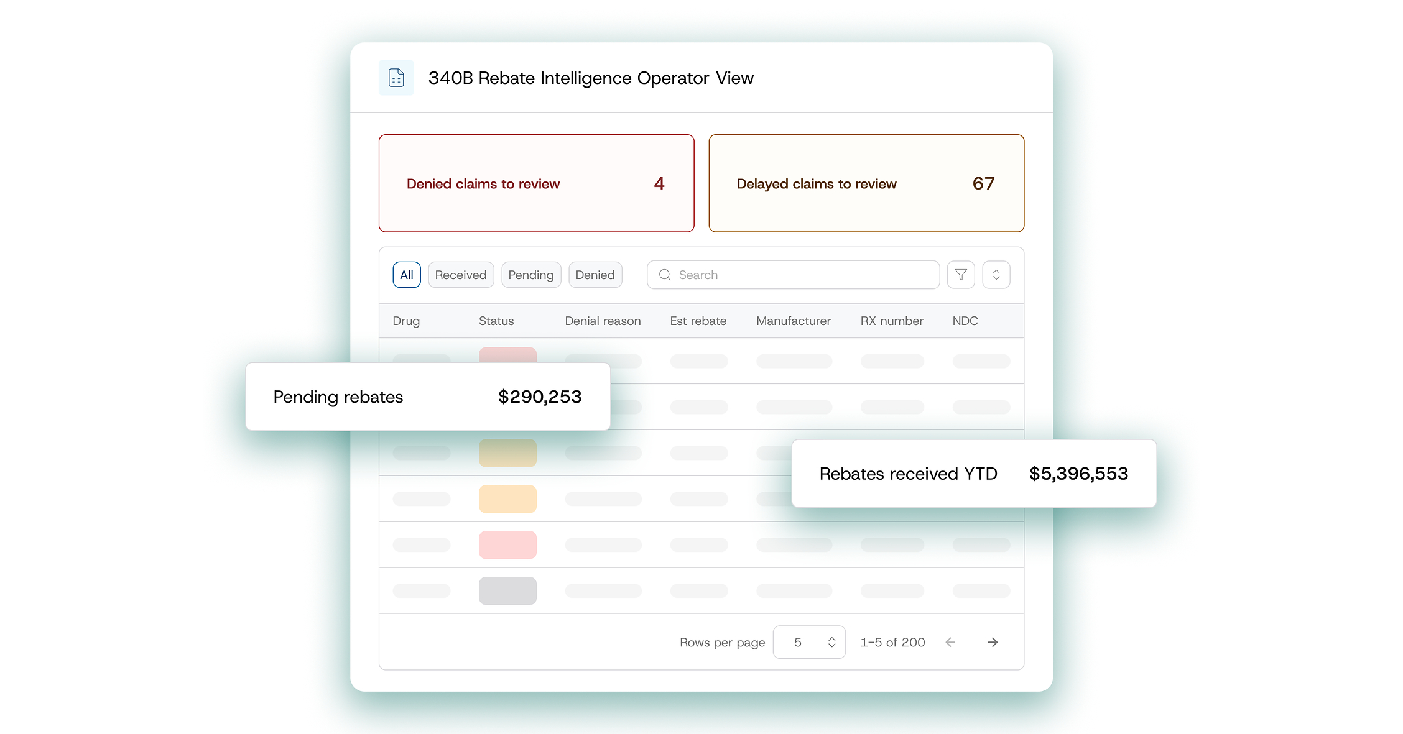Switch to the Received filter tab
Image resolution: width=1403 pixels, height=734 pixels.
pos(461,275)
